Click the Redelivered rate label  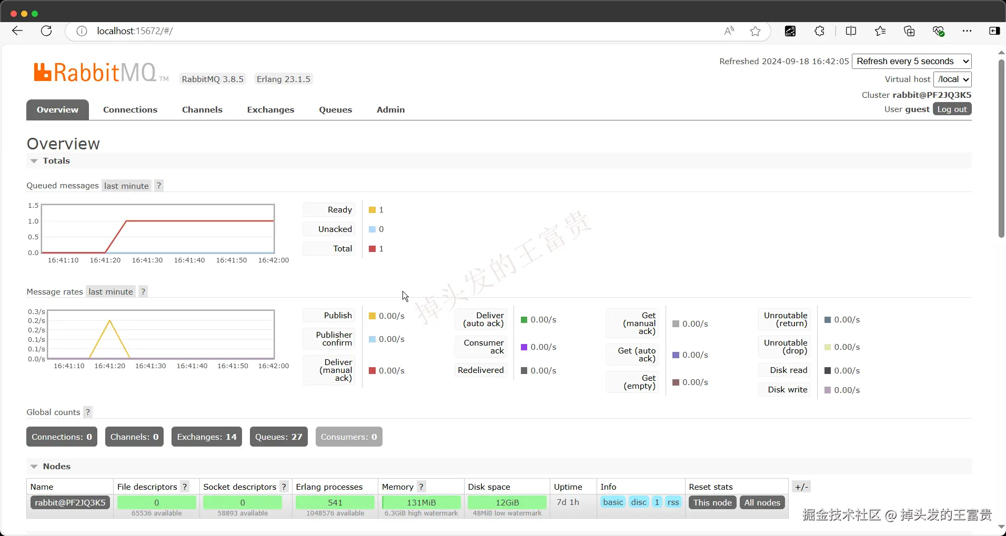[481, 370]
